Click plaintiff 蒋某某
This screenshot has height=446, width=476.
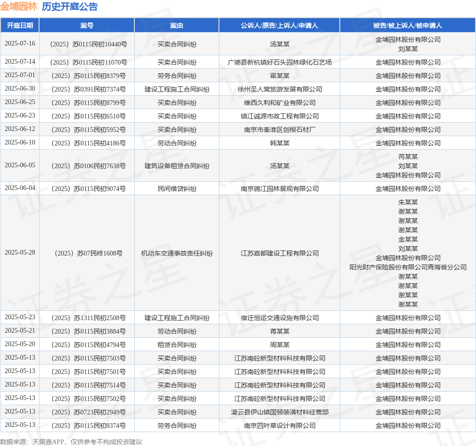[279, 331]
